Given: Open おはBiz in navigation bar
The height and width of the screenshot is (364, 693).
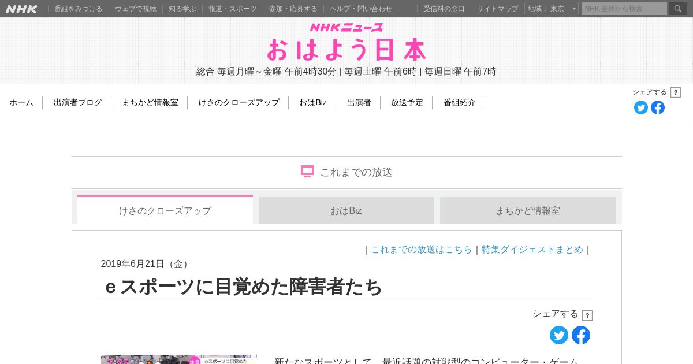Looking at the screenshot, I should [x=313, y=102].
